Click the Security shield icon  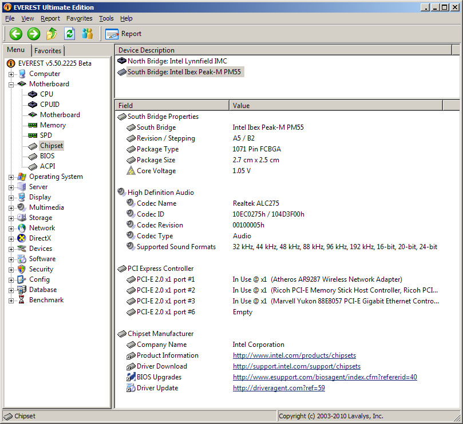pos(22,269)
